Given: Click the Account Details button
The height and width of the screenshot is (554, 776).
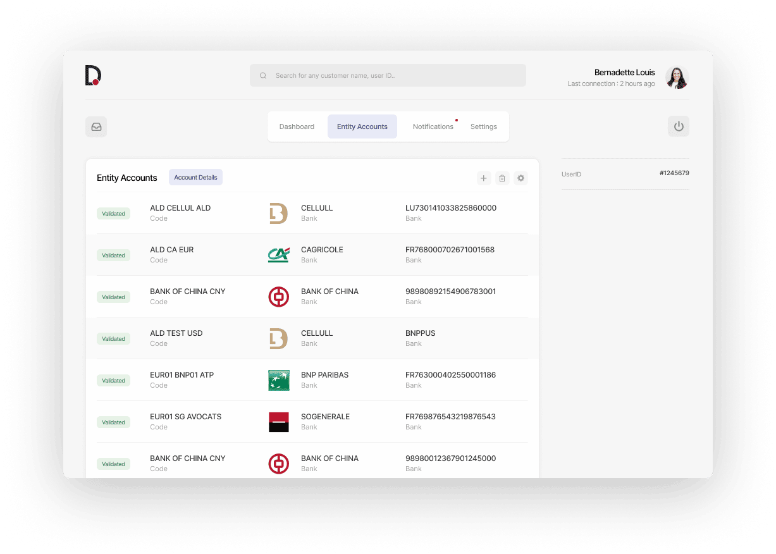Looking at the screenshot, I should point(195,178).
